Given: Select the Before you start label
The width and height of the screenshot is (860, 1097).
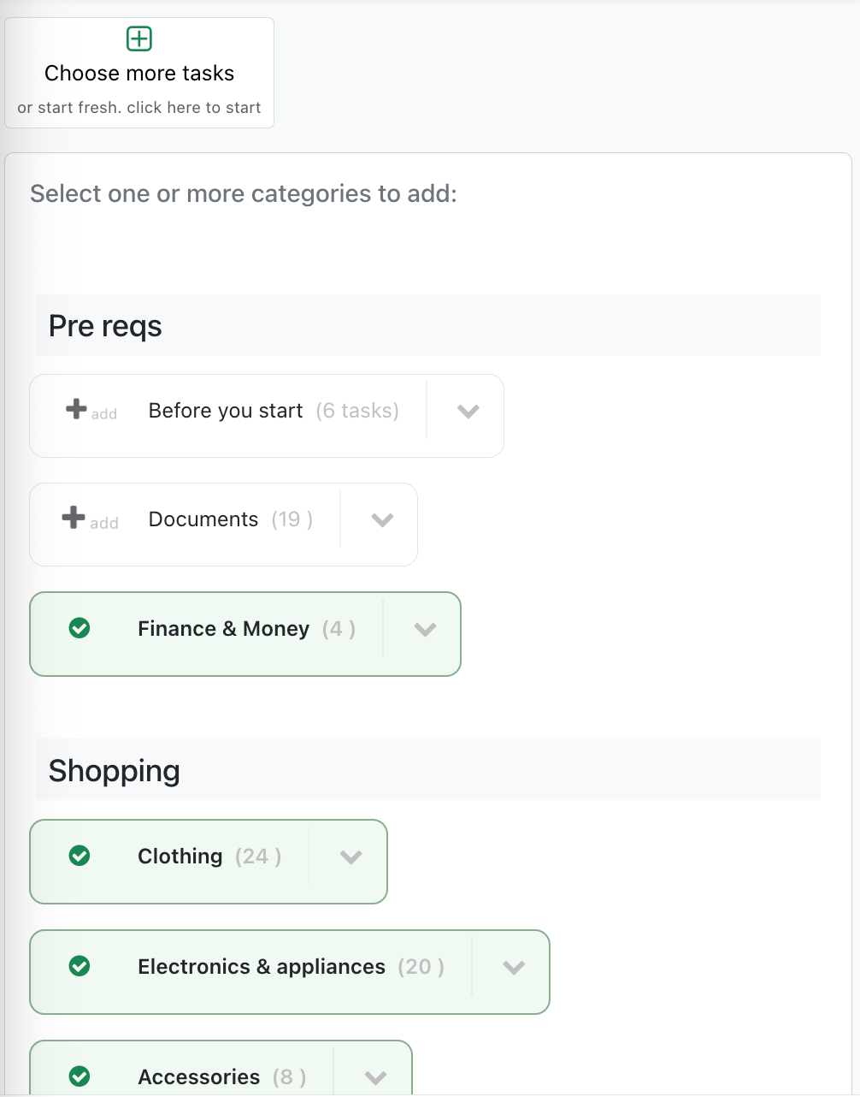Looking at the screenshot, I should pyautogui.click(x=226, y=411).
